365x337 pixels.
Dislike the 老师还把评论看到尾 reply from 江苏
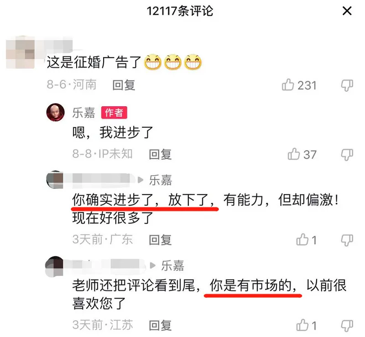[x=347, y=326]
